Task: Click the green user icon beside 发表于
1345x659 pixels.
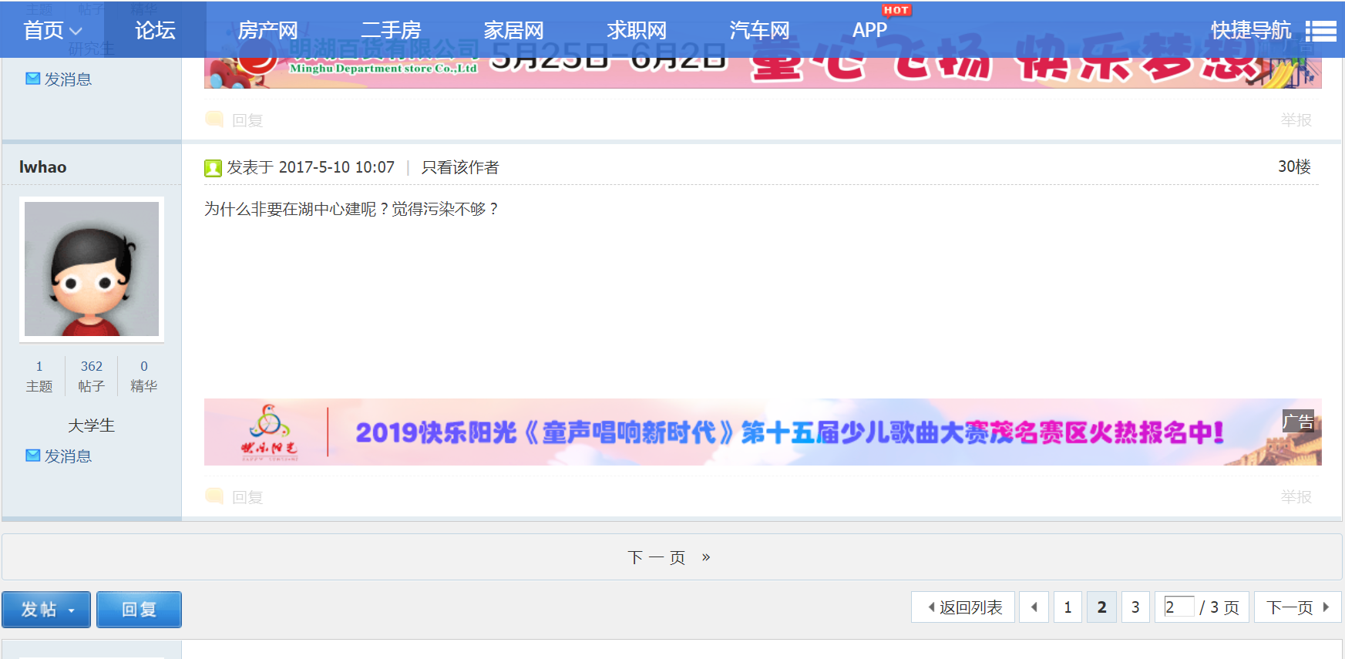Action: tap(213, 168)
